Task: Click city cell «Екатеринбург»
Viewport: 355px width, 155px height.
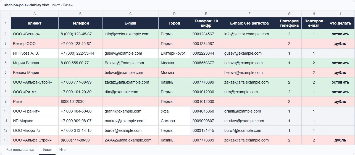Action: [174, 53]
